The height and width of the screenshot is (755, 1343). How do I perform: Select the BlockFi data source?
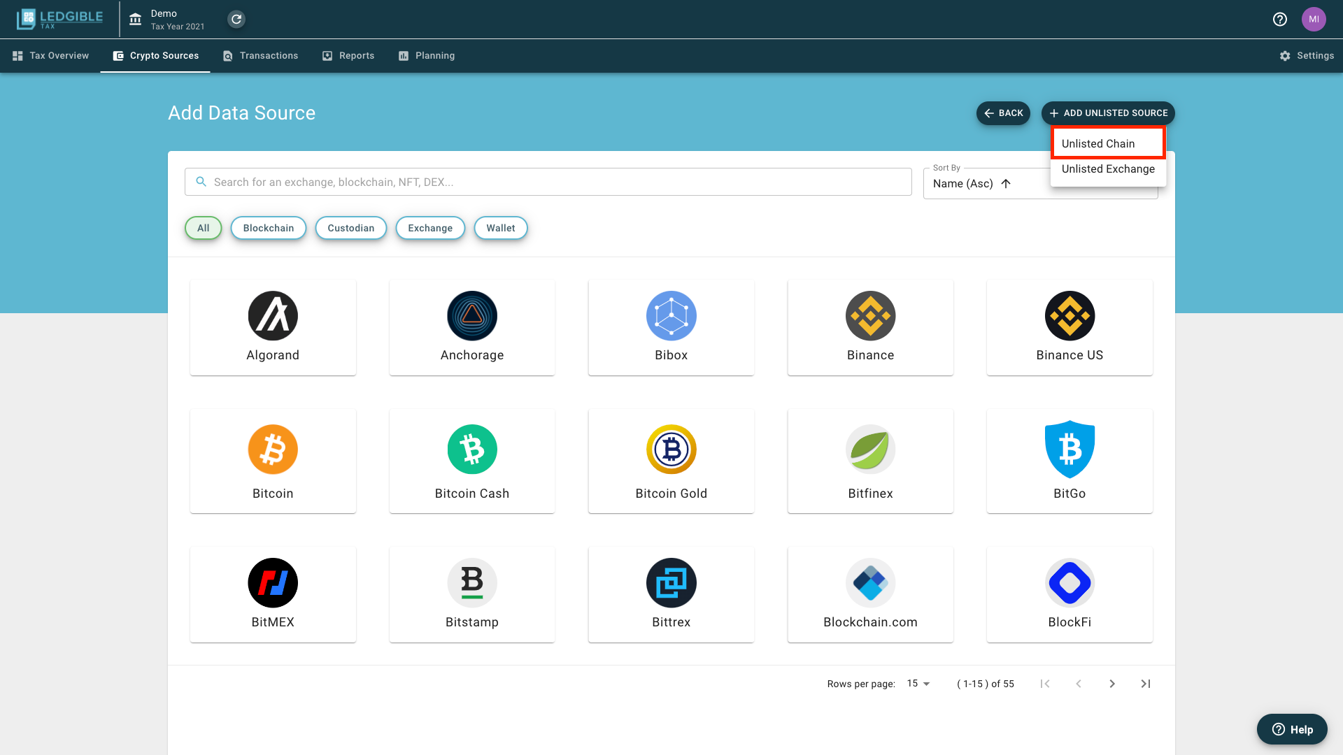1070,594
